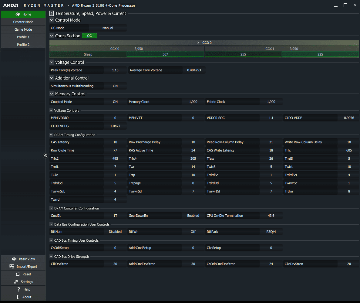Collapse DRAM Timing Configuration subsection
This screenshot has height=303, width=360.
pos(51,135)
